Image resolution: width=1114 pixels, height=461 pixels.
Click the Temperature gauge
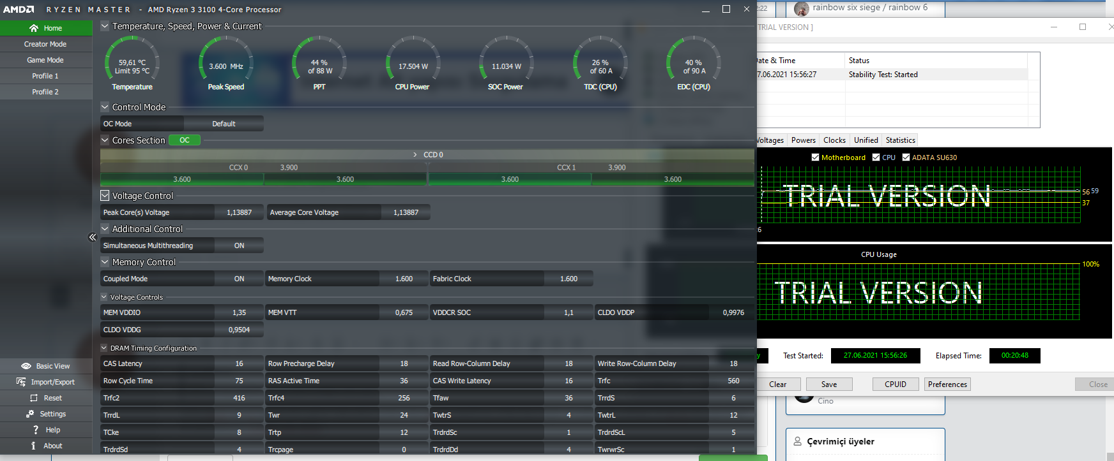pos(132,64)
